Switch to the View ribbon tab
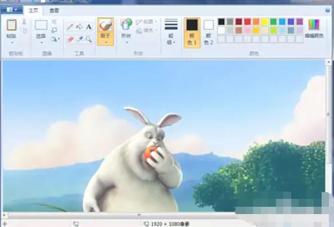The width and height of the screenshot is (334, 227). click(54, 11)
